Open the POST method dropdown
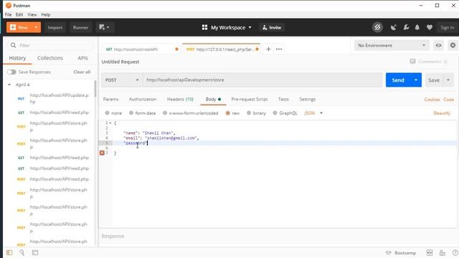 coord(122,80)
